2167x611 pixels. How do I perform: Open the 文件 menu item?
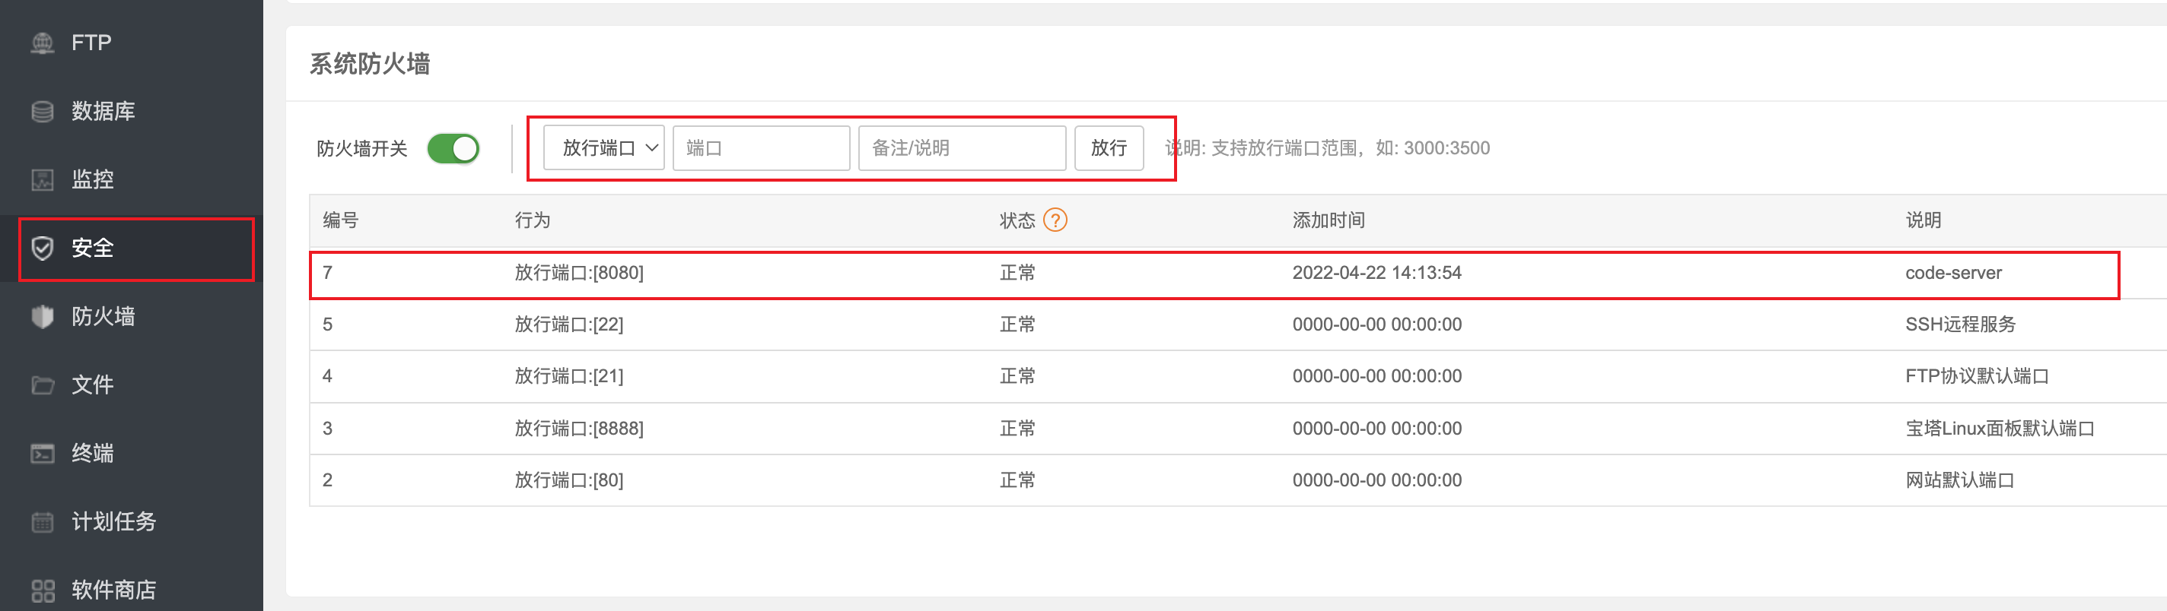click(x=131, y=385)
